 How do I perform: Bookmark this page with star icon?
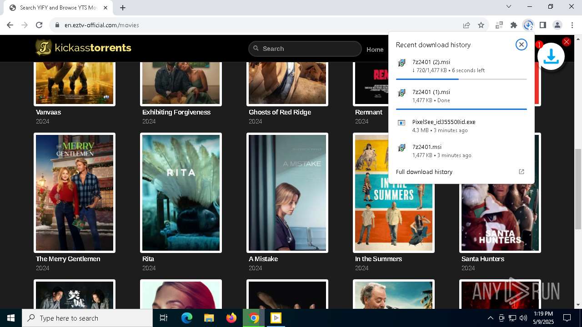[x=481, y=25]
